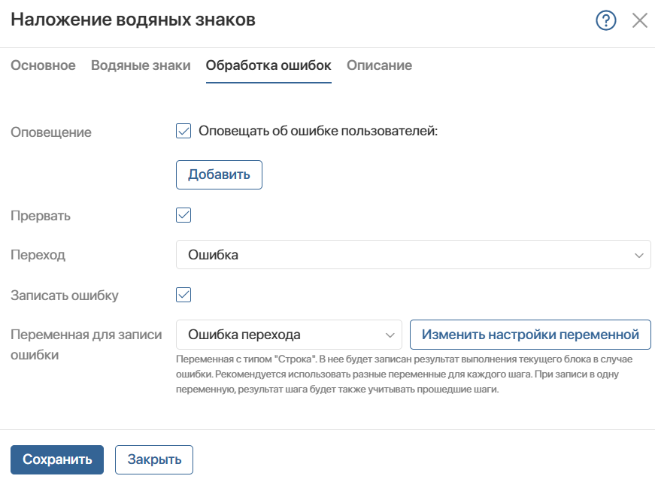Click the 'Добавить' button

click(219, 174)
